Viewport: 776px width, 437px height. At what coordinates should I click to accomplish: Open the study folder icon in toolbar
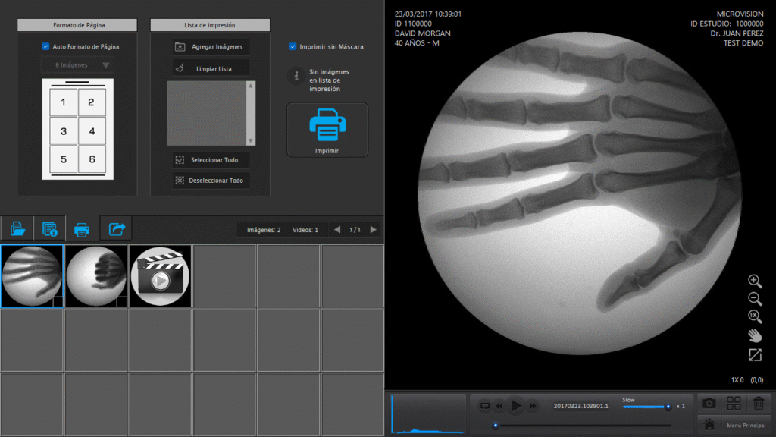[x=17, y=228]
